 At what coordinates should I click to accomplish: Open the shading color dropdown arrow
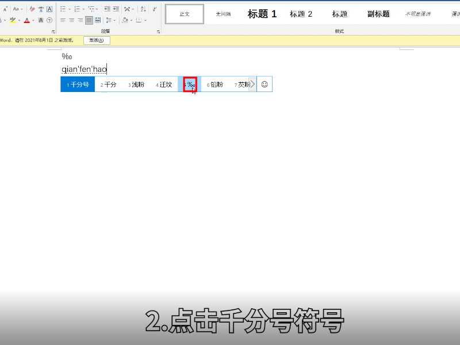point(131,20)
